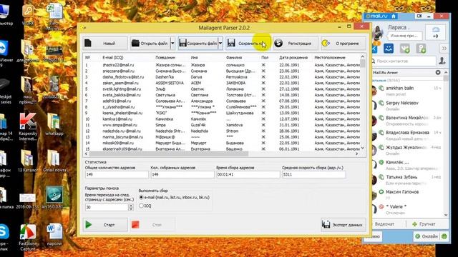Select row with marina_lisicyna@mail.ru
The height and width of the screenshot is (257, 458).
(x=222, y=136)
